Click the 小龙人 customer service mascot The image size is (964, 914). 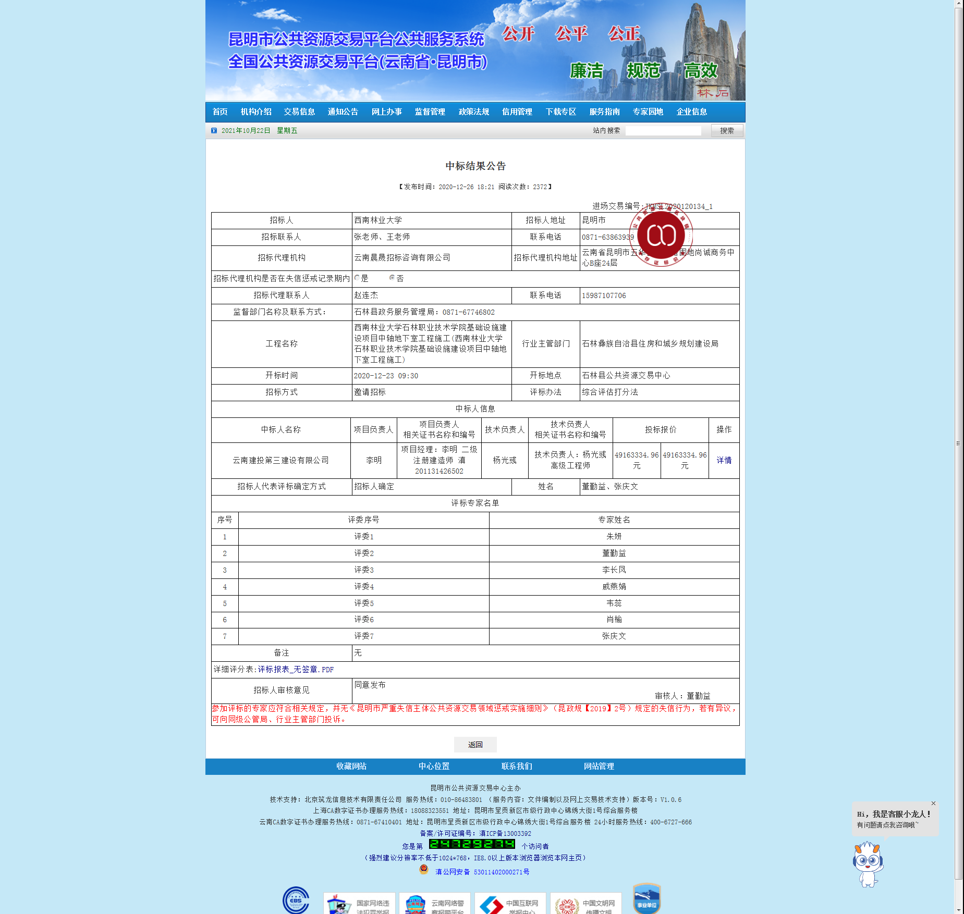click(868, 864)
